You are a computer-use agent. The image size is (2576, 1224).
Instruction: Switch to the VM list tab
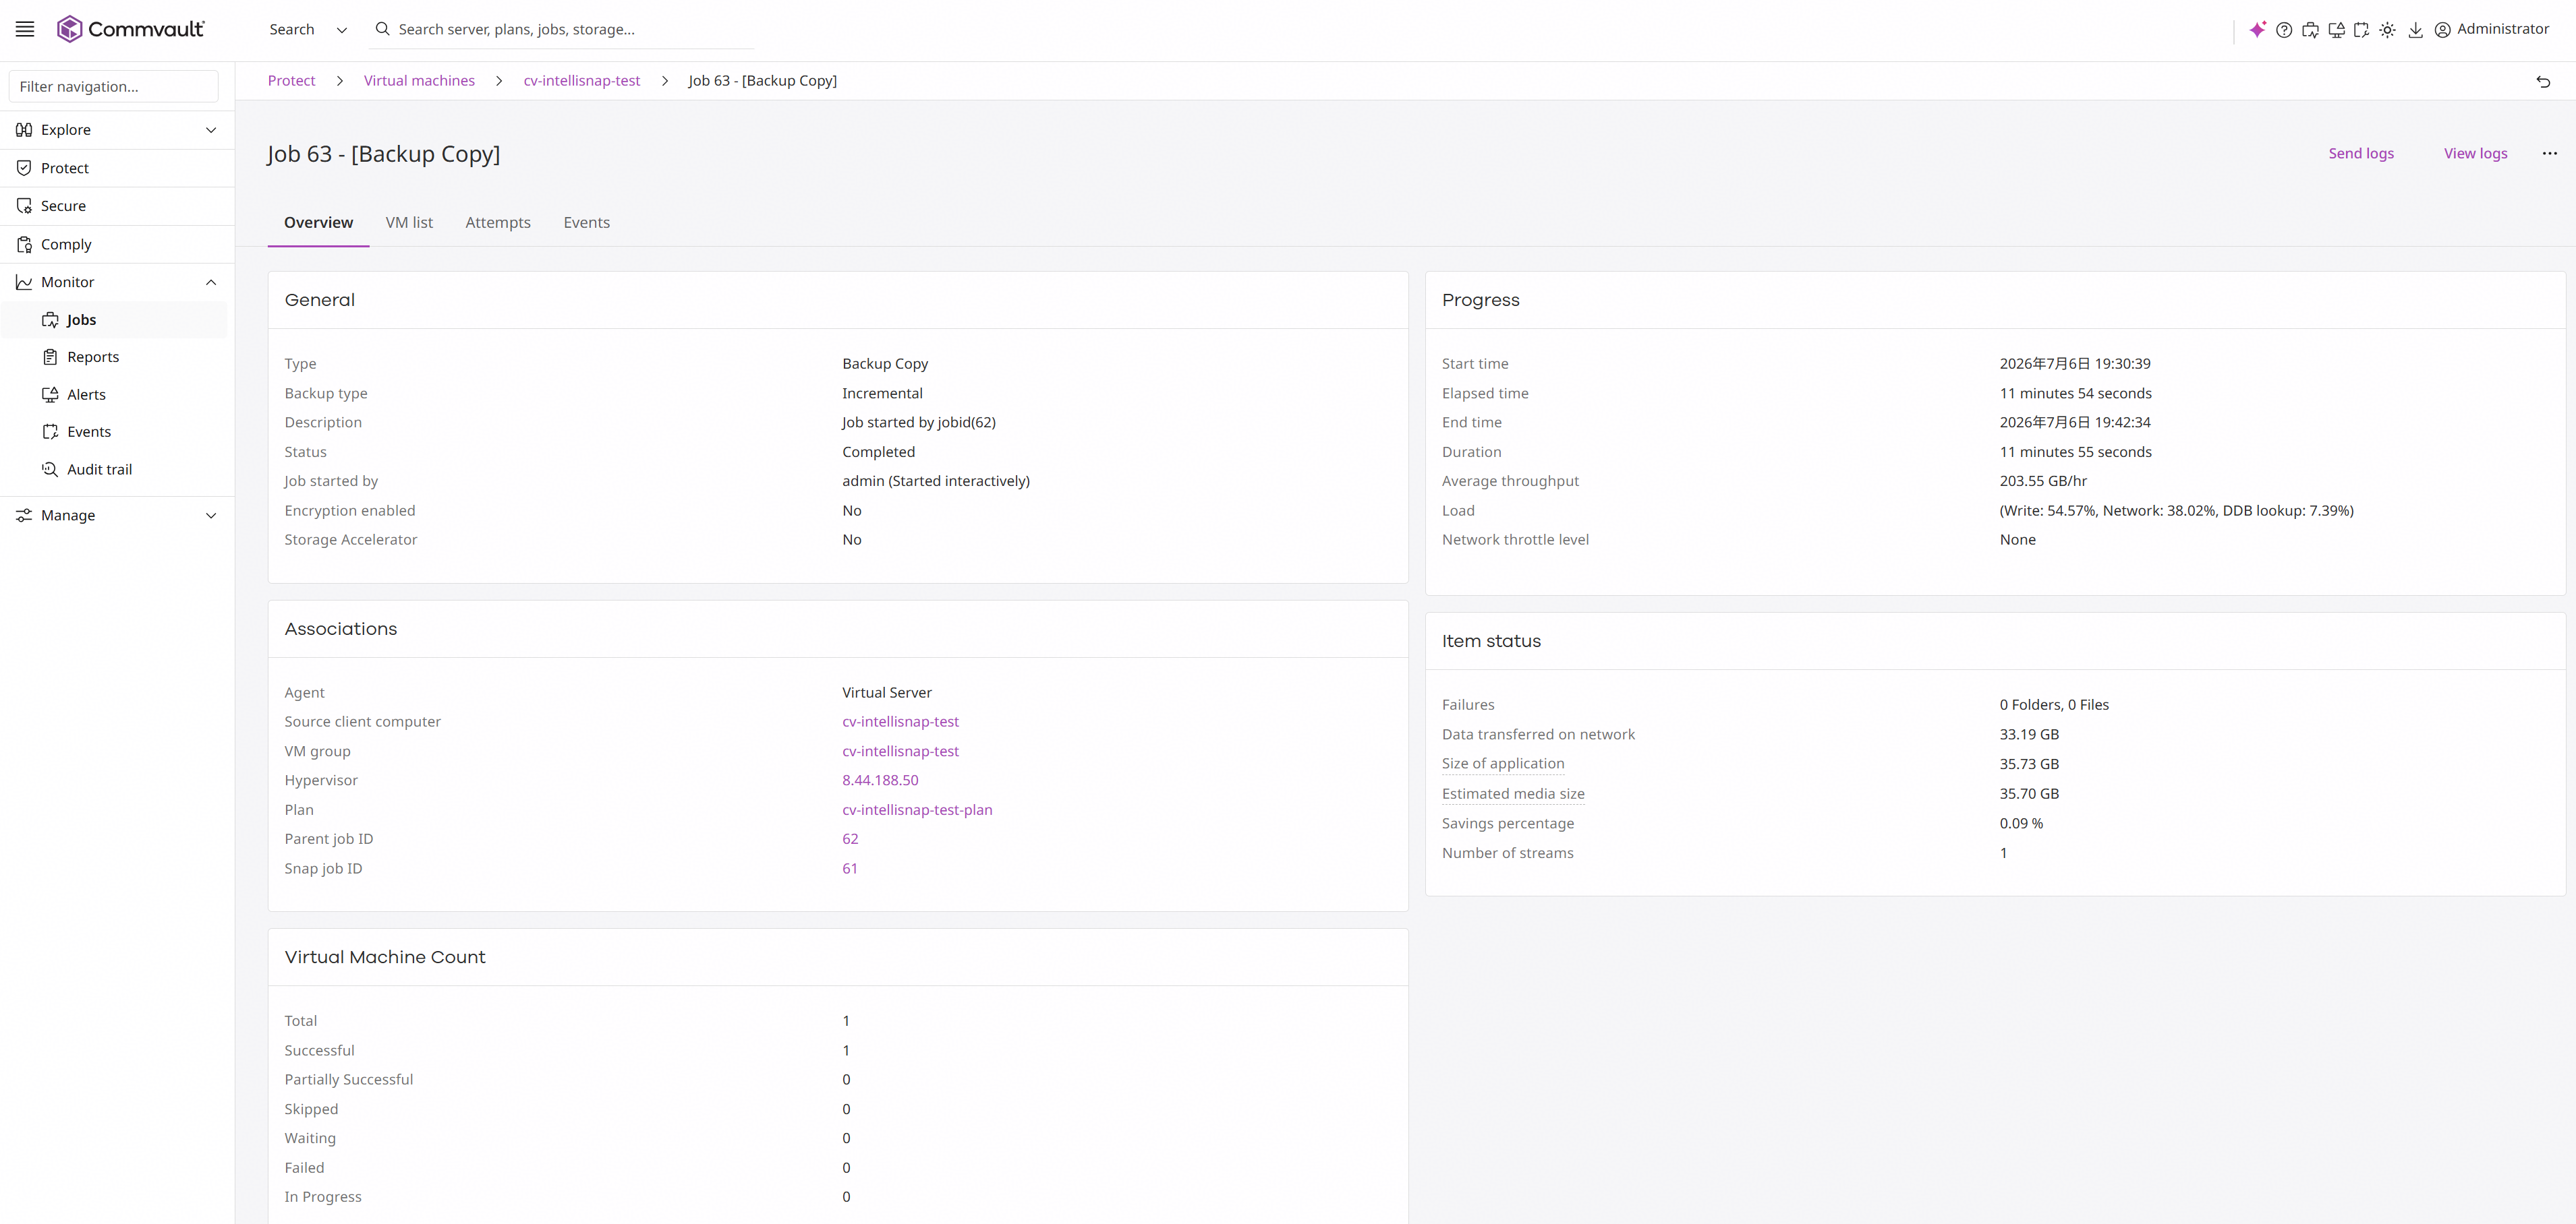(409, 223)
